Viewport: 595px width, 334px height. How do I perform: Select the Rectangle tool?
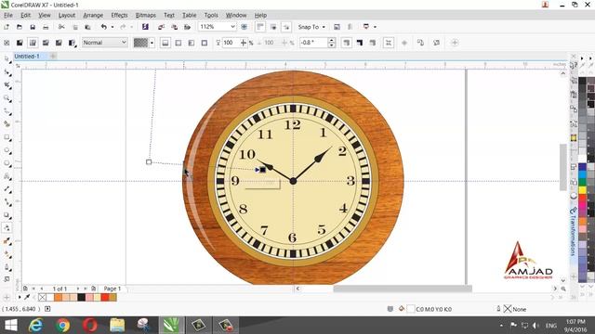click(x=7, y=137)
